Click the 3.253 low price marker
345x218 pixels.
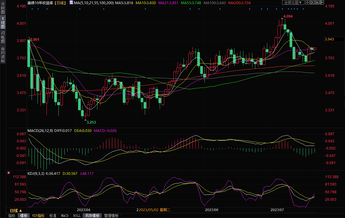click(x=91, y=122)
